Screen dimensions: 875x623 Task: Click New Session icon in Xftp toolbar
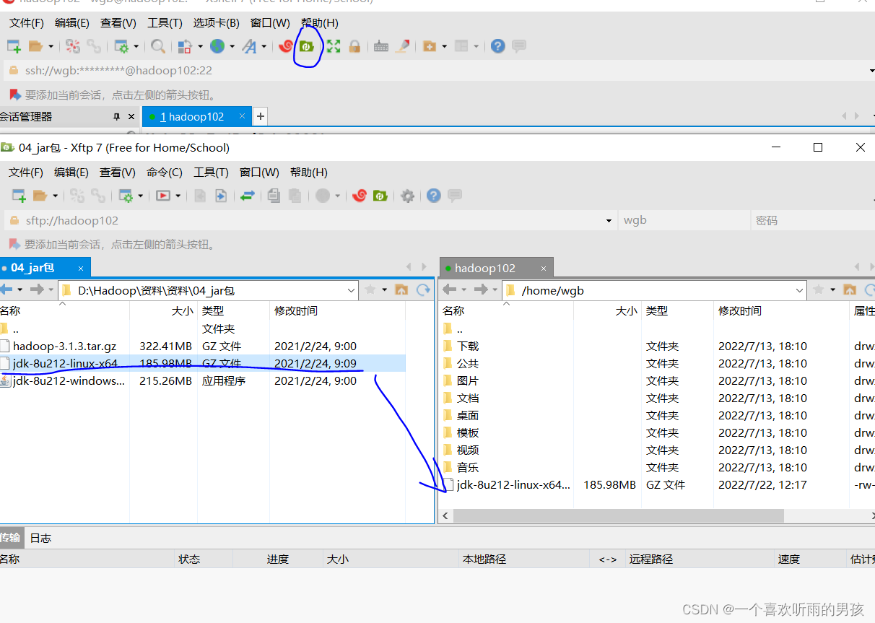19,196
